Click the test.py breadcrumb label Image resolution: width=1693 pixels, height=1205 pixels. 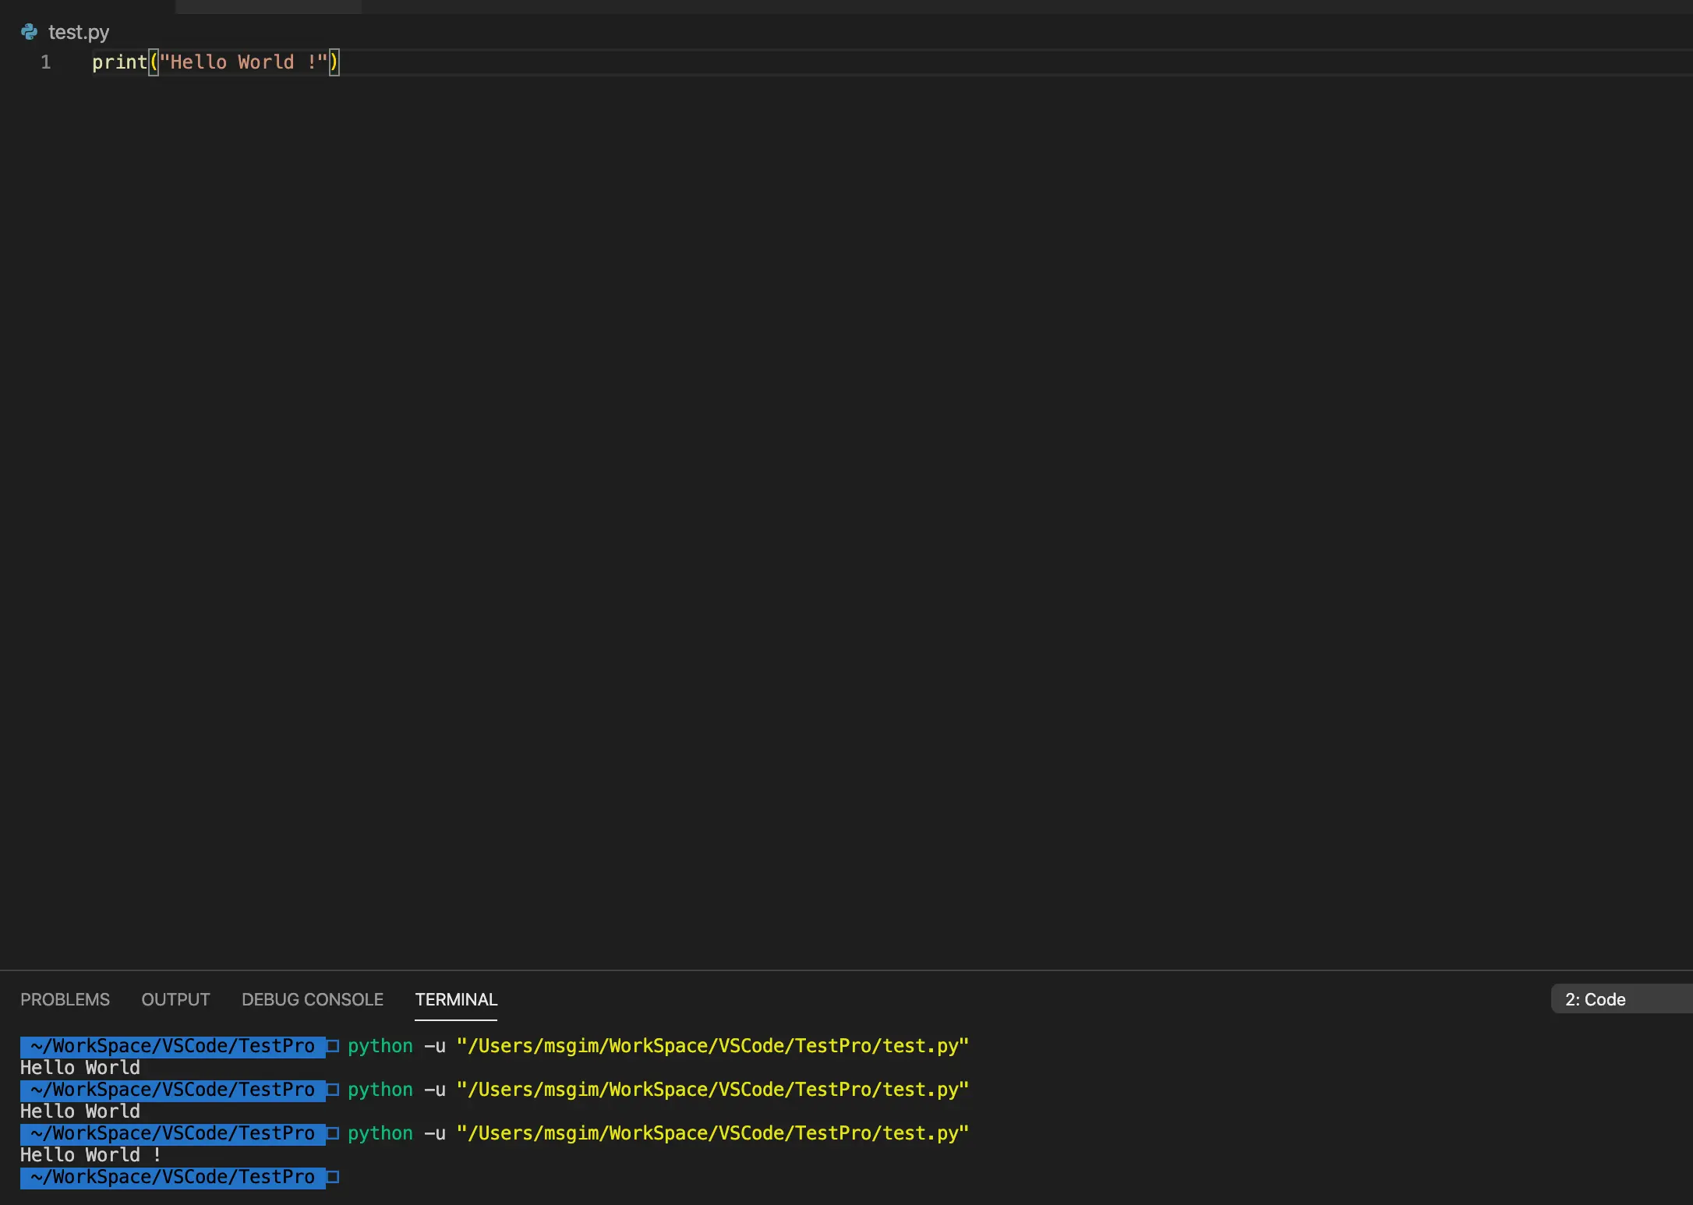point(79,32)
